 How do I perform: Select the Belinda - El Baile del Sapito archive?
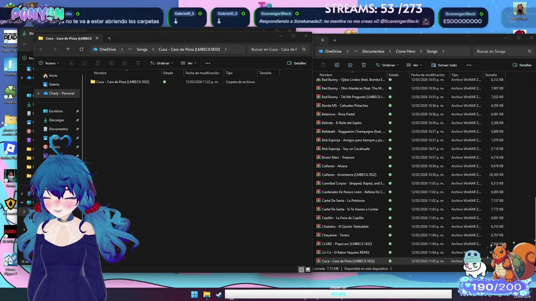coord(410,123)
